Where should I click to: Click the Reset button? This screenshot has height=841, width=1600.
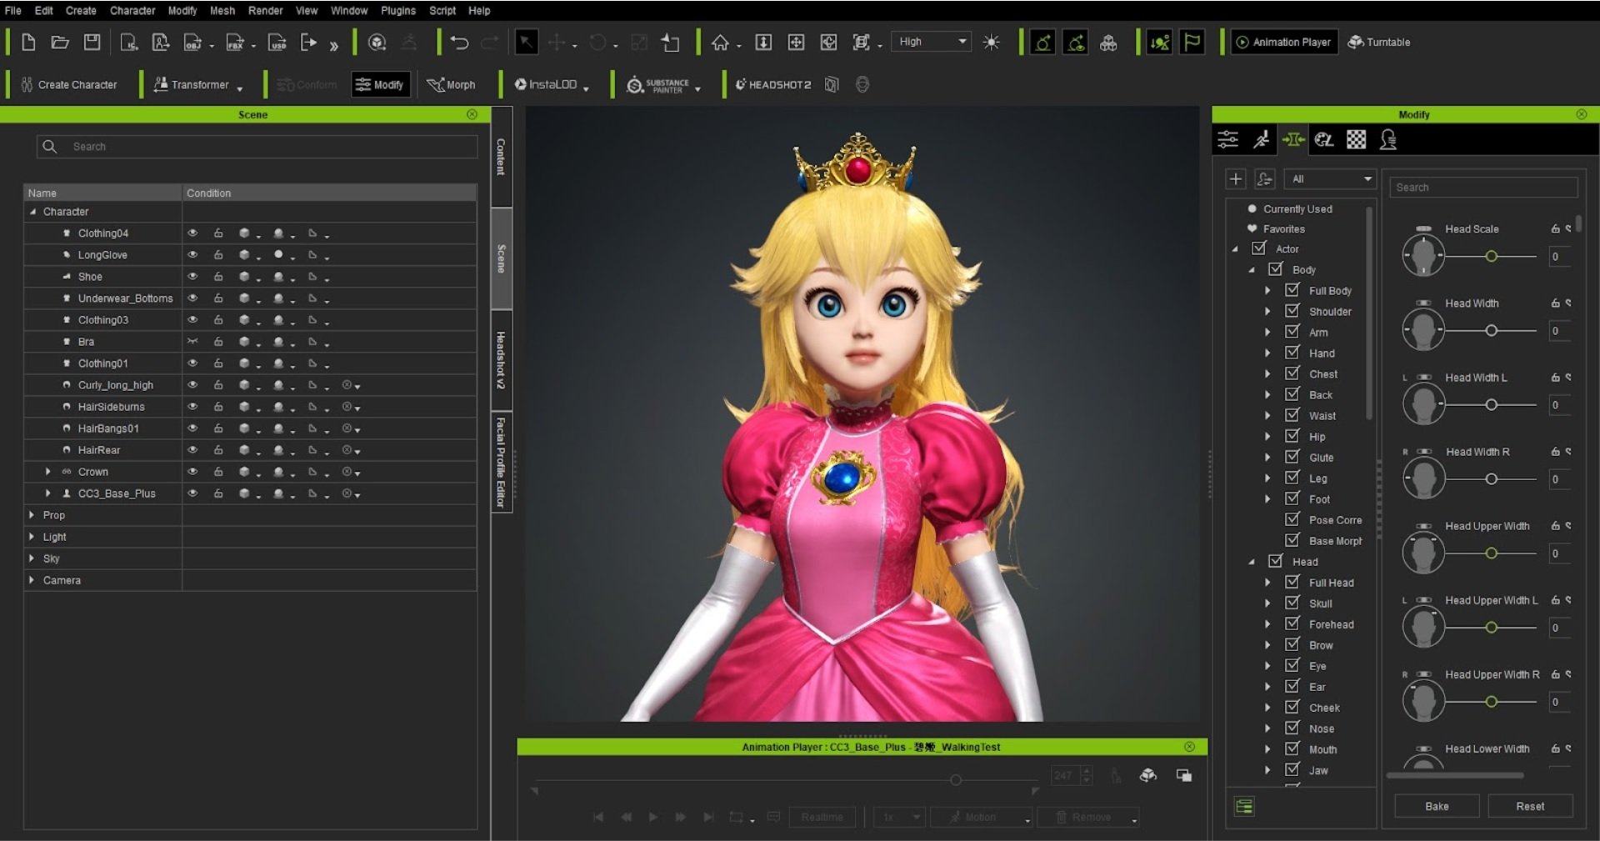click(x=1530, y=807)
